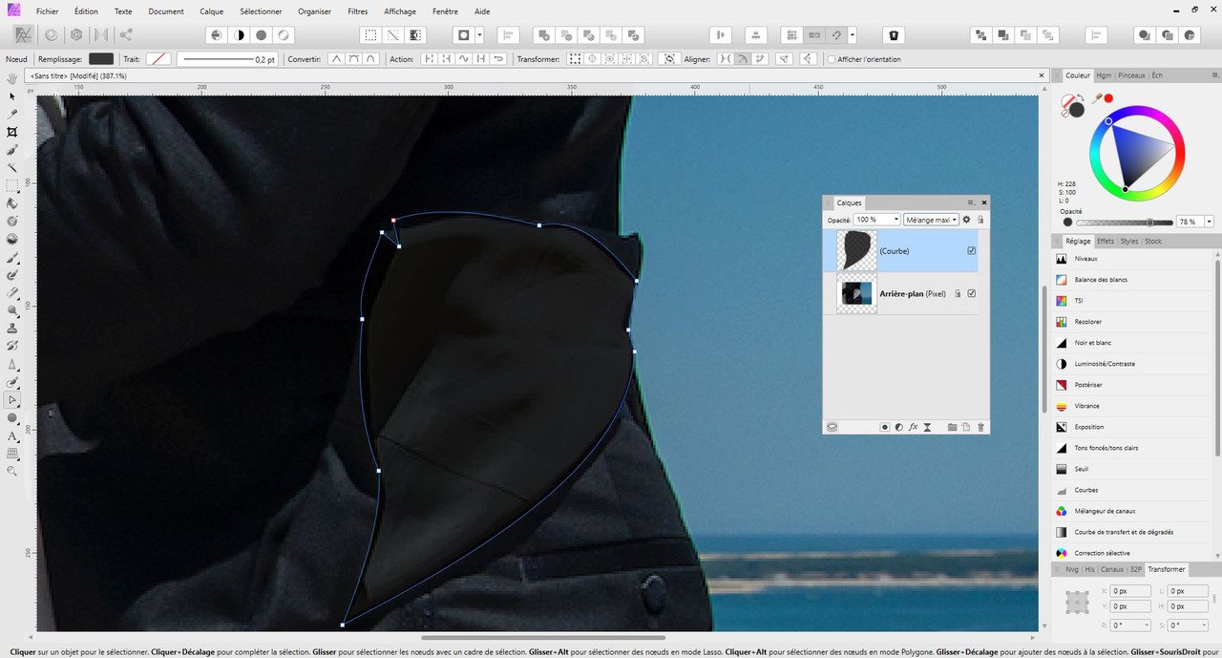Select the Crop tool

pos(12,132)
